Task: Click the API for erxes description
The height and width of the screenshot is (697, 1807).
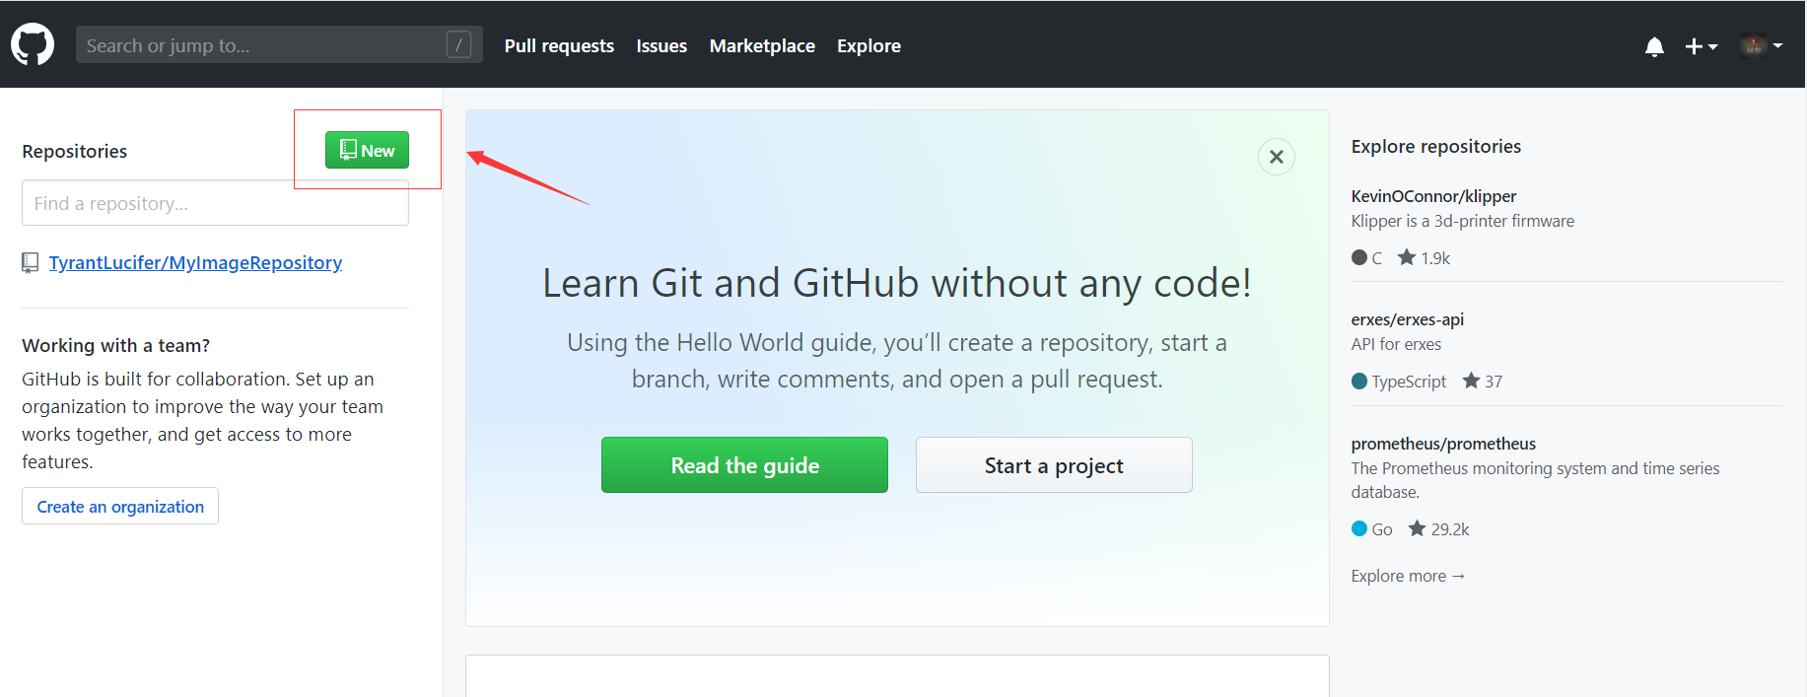Action: click(x=1396, y=344)
